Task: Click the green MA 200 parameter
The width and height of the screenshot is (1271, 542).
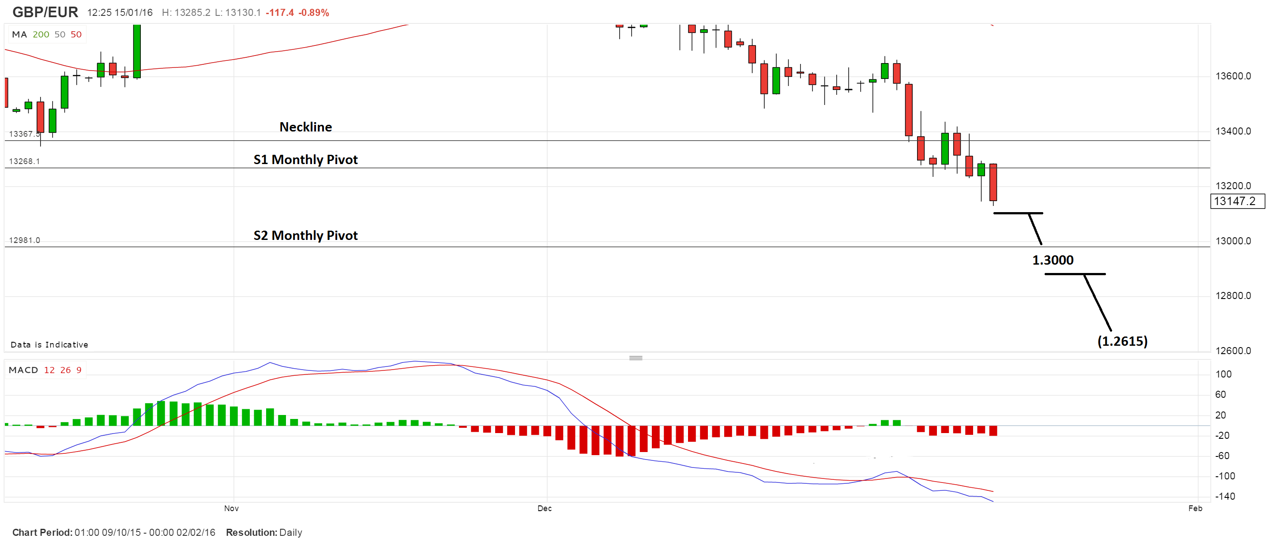Action: 41,34
